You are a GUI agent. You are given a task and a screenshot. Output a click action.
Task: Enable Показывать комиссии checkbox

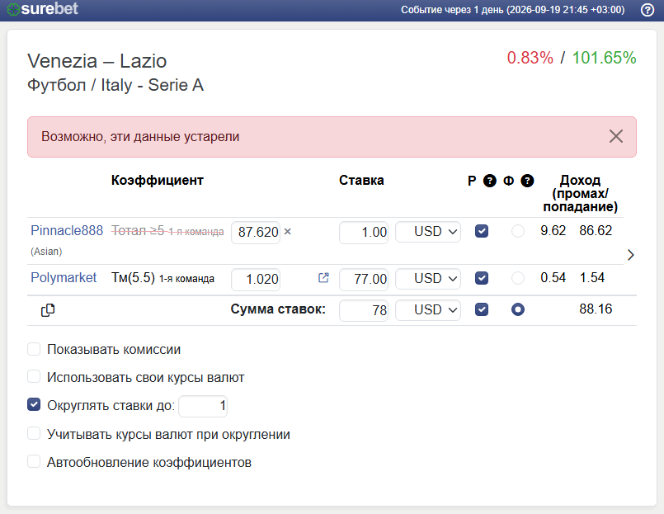pyautogui.click(x=34, y=349)
